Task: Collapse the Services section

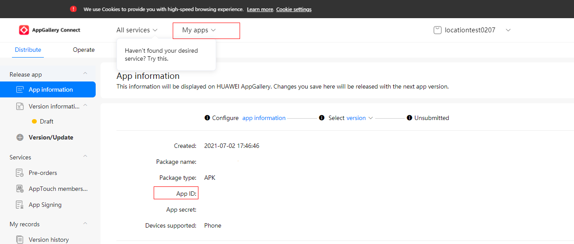Action: click(85, 156)
